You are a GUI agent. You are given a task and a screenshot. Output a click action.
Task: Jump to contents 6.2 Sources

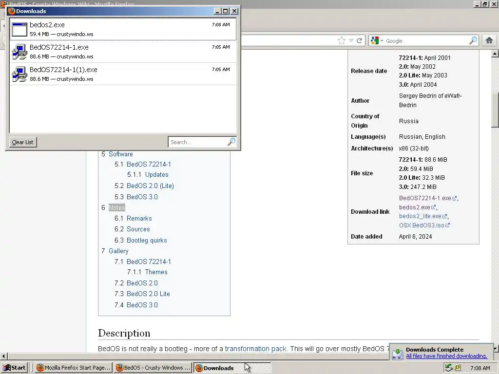point(138,229)
